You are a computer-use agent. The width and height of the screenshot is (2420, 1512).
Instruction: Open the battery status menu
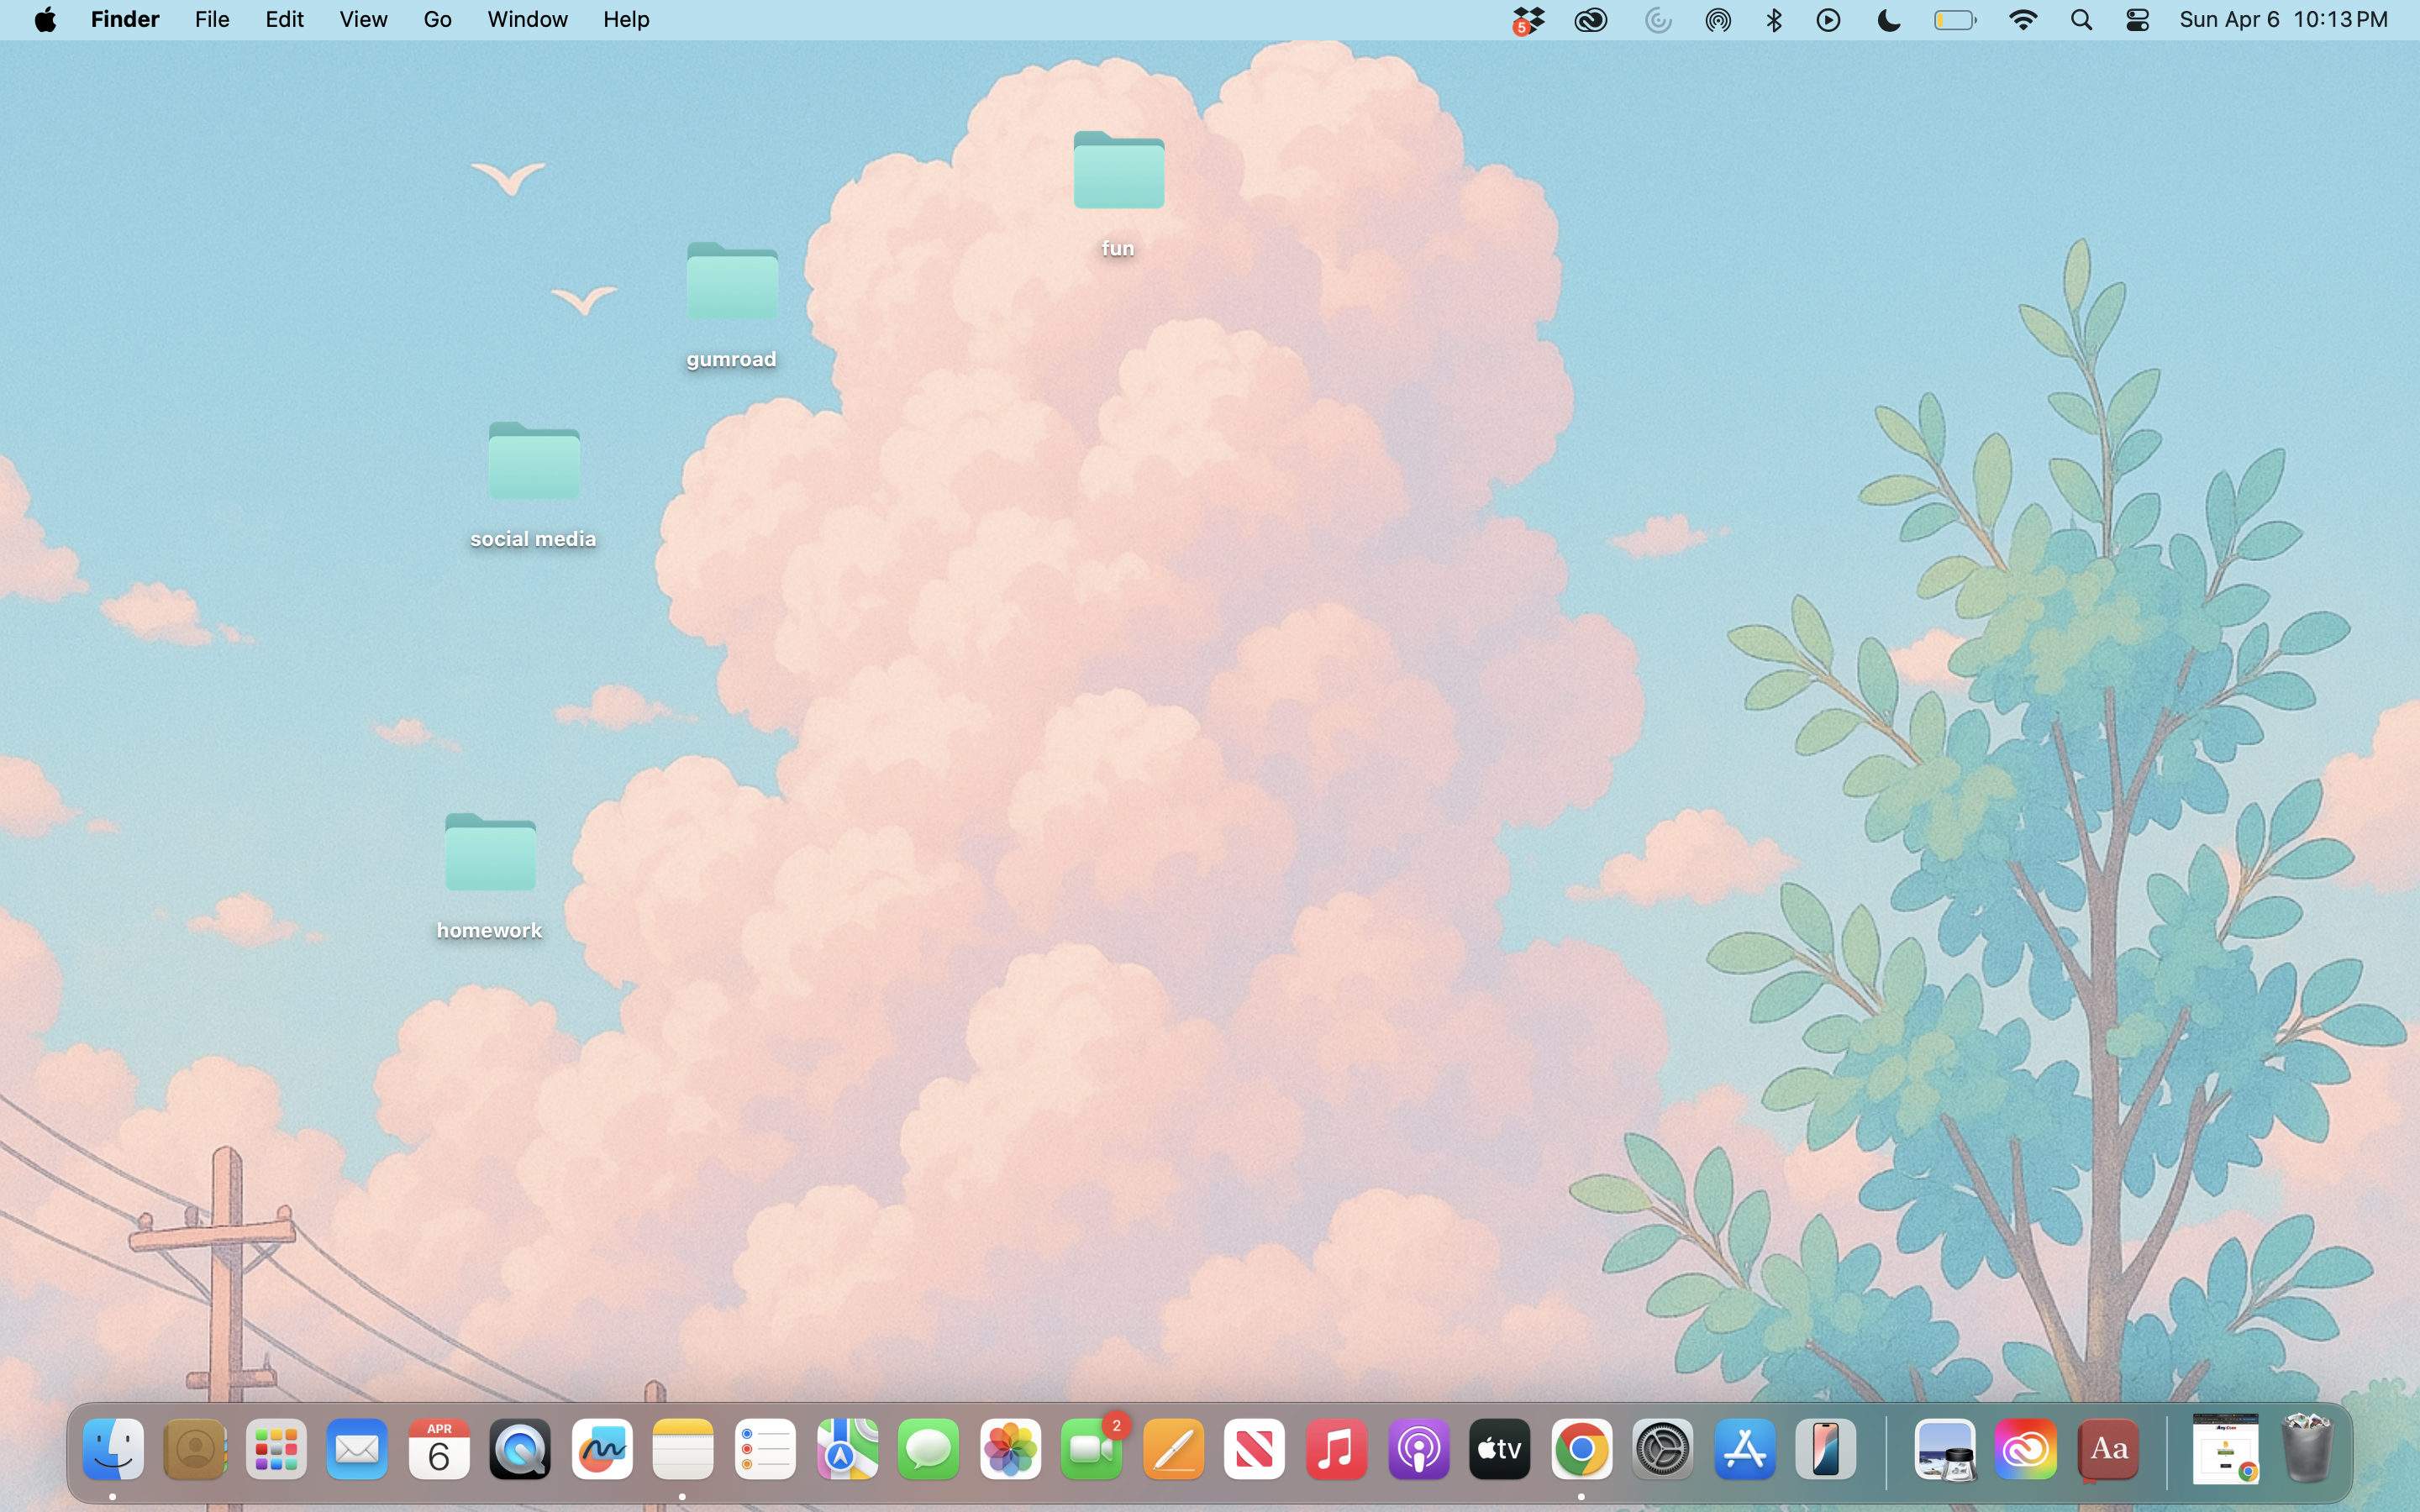[x=1955, y=20]
